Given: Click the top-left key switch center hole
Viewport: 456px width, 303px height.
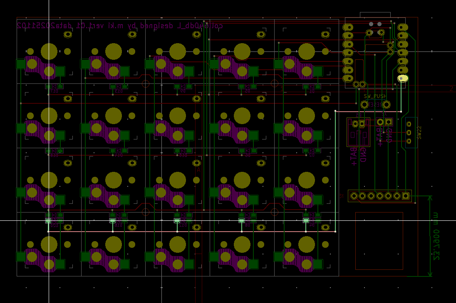Looking at the screenshot, I should coord(49,51).
